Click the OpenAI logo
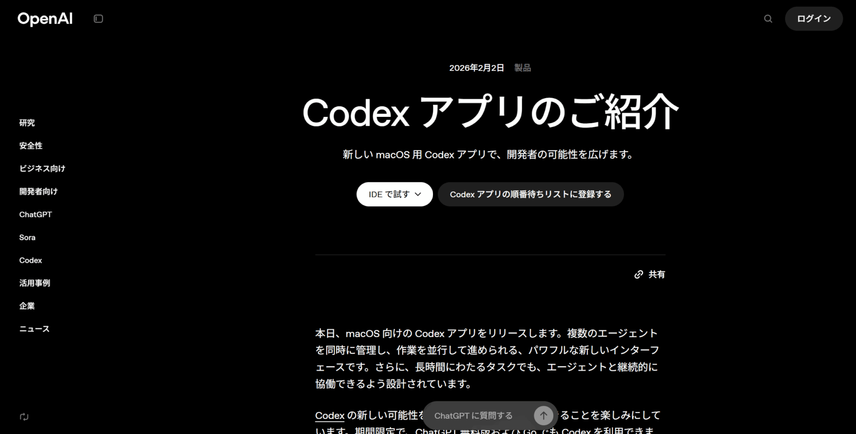856x434 pixels. (x=45, y=19)
